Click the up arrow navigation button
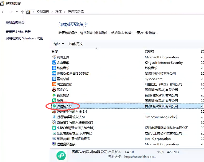 (x=22, y=12)
